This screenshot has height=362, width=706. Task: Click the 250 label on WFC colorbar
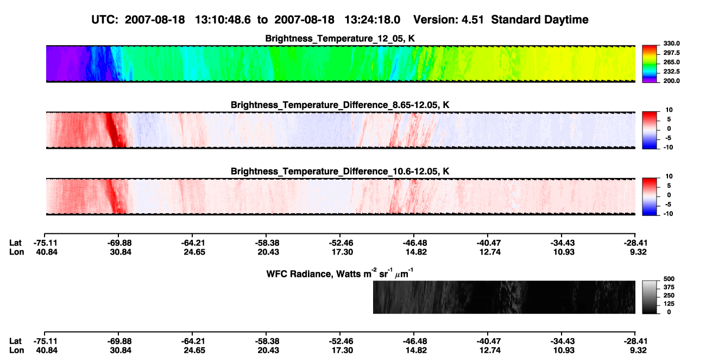[x=669, y=295]
